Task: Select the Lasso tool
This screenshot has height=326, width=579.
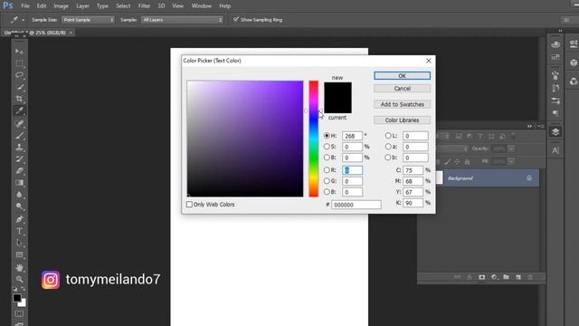Action: click(x=19, y=75)
